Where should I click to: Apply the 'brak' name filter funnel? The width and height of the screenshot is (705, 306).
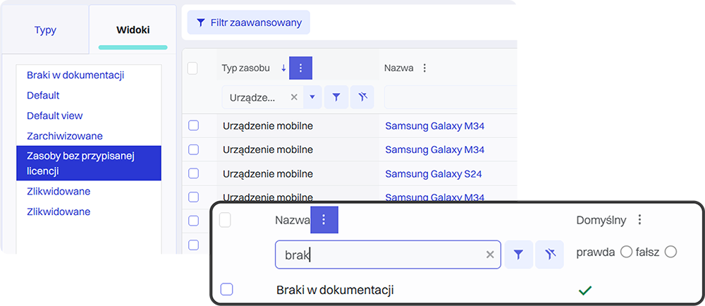click(x=518, y=255)
